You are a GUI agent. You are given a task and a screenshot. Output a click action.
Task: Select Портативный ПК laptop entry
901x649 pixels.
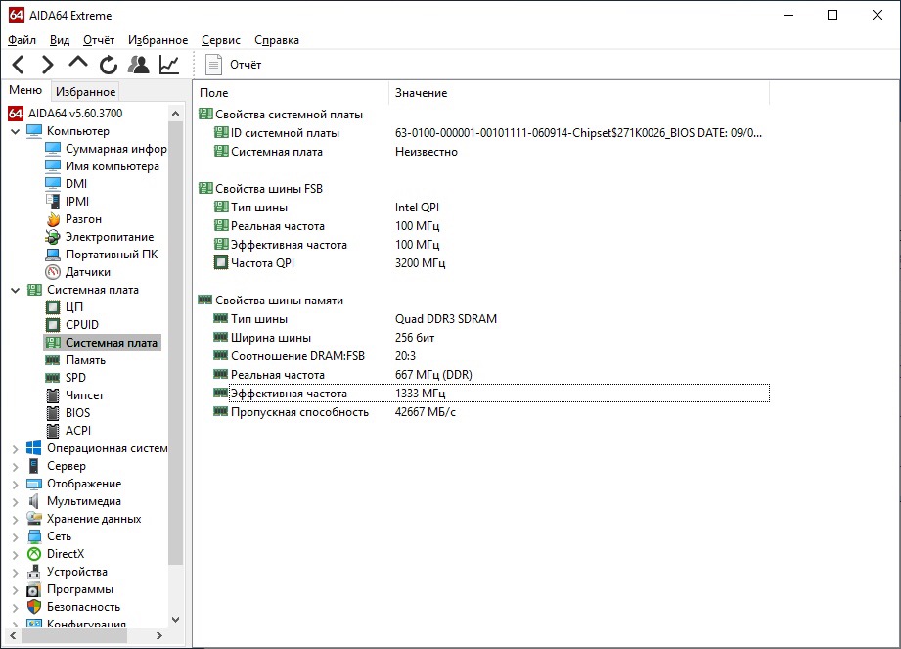[112, 255]
